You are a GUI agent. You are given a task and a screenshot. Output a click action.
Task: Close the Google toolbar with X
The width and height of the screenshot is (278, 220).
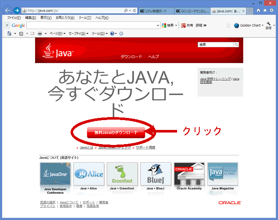click(x=7, y=25)
